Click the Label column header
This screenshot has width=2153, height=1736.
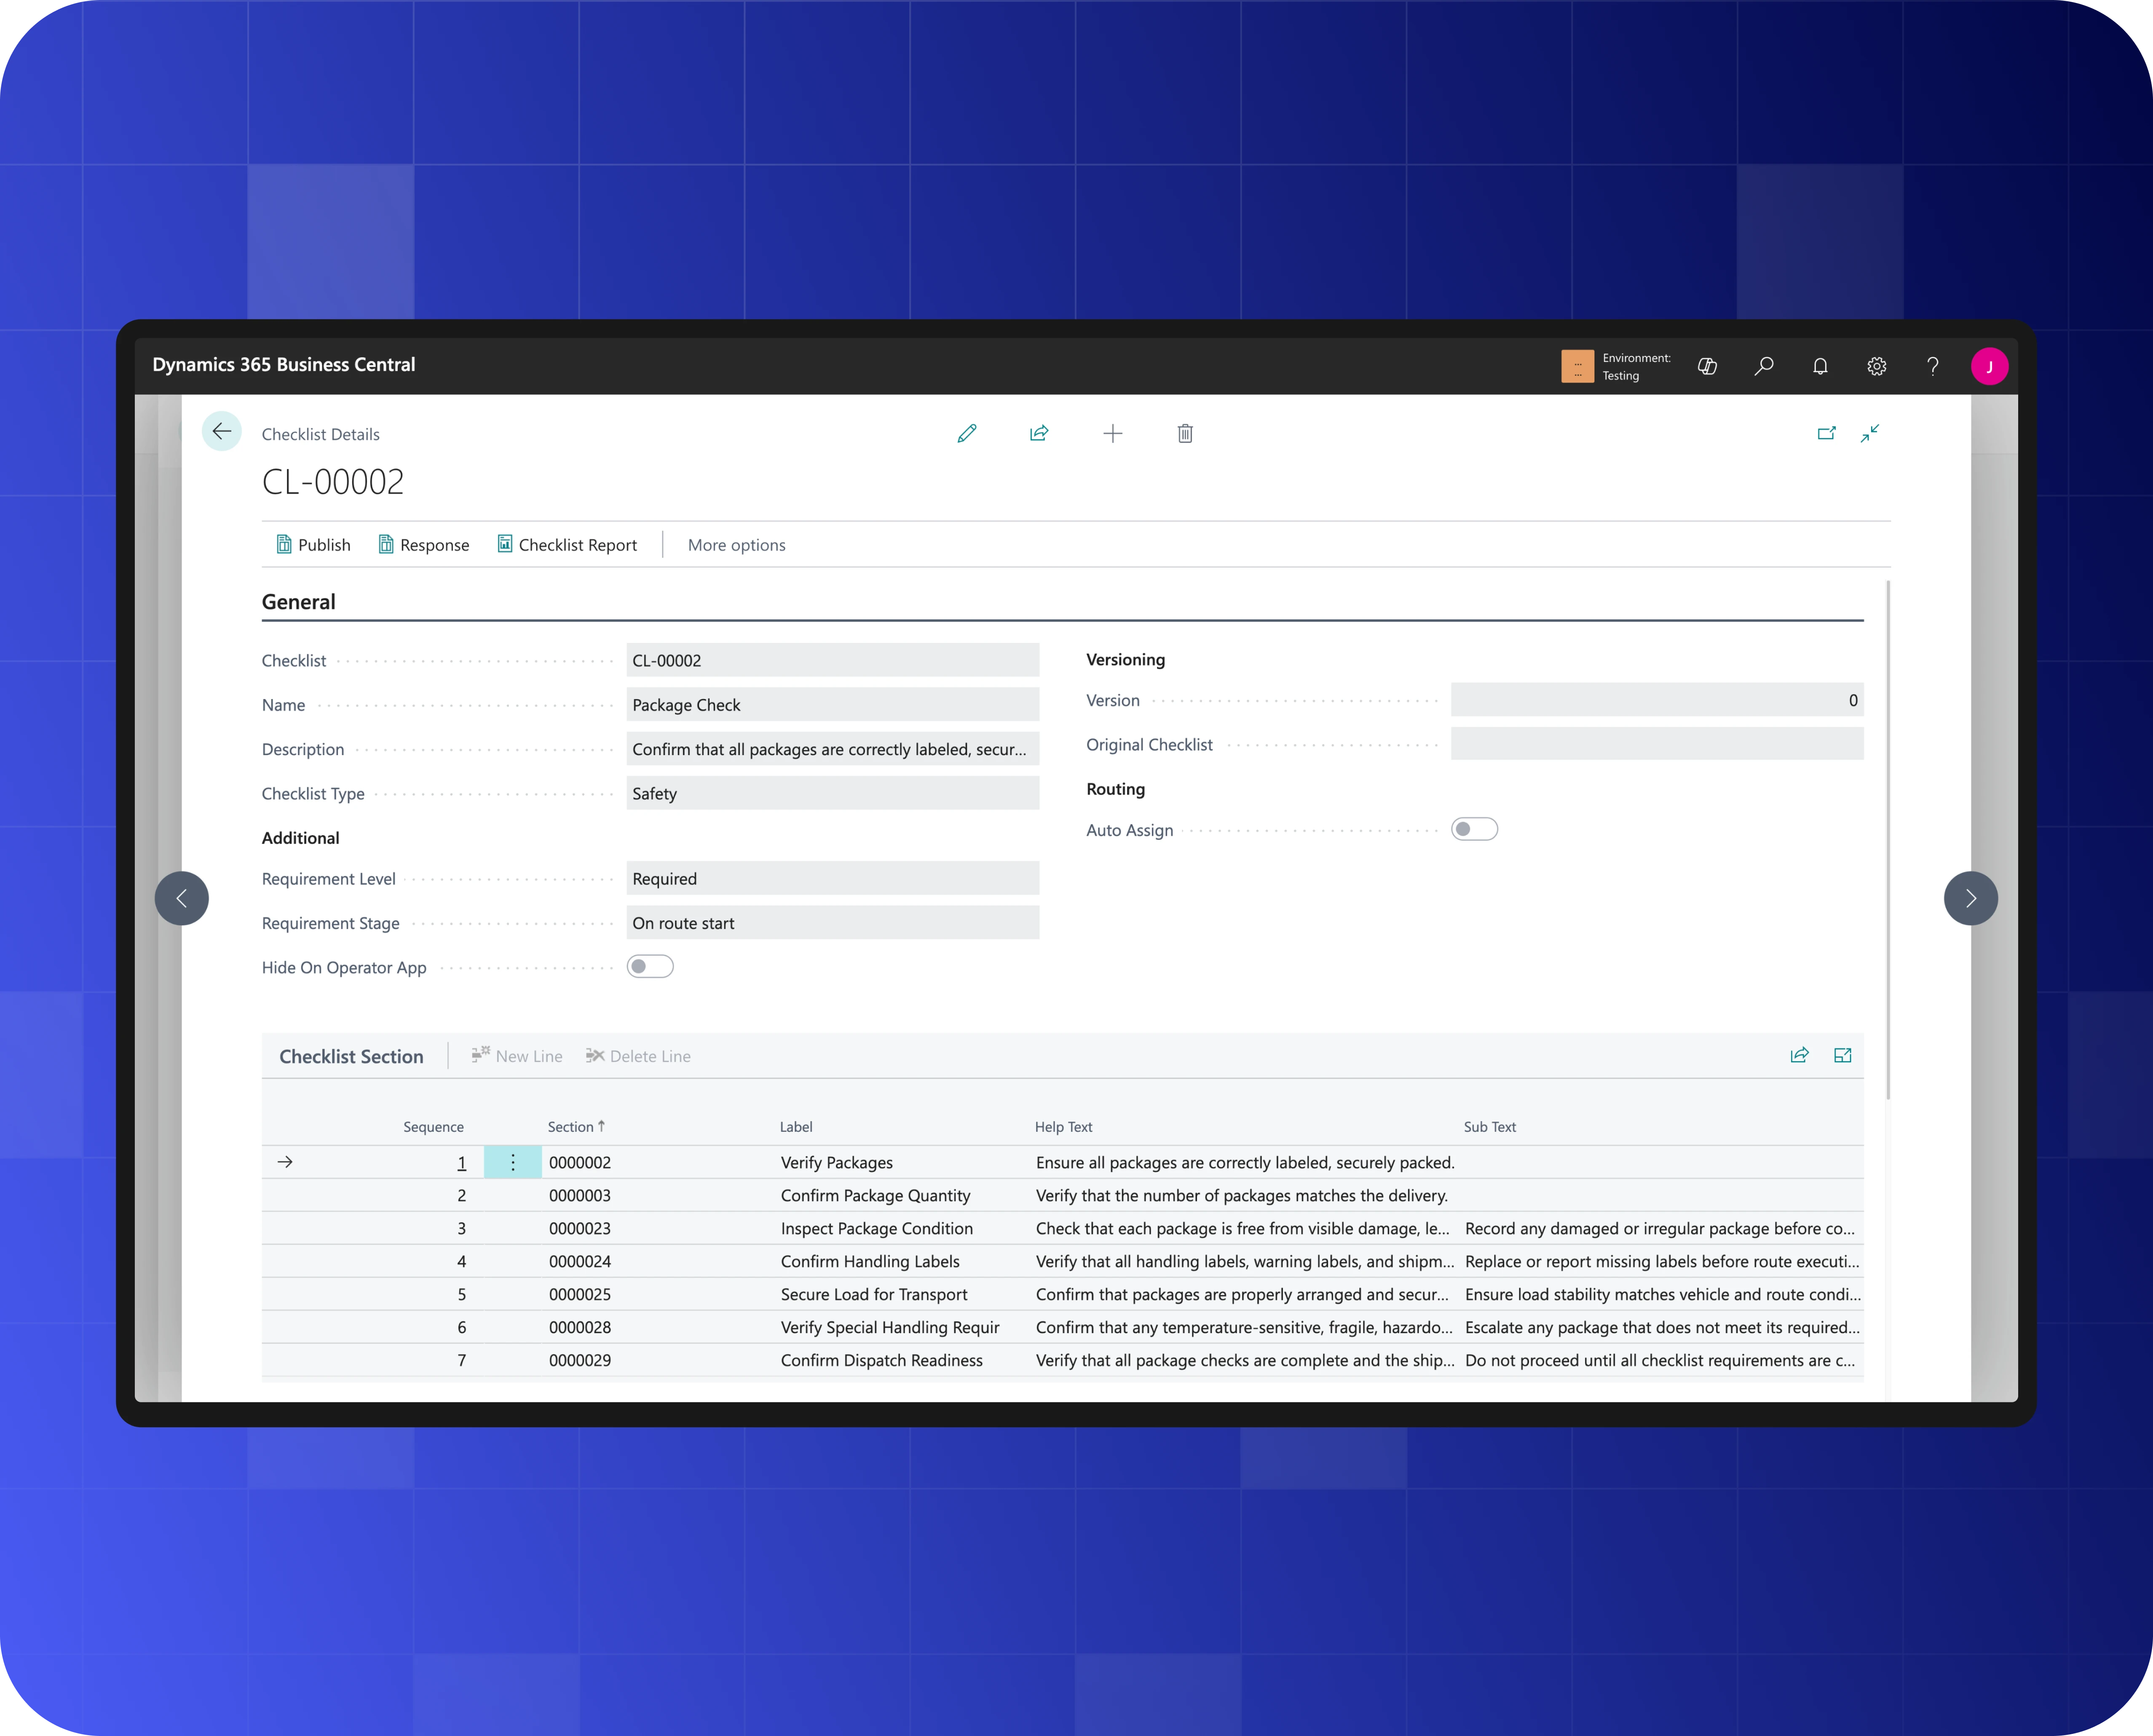pyautogui.click(x=796, y=1127)
